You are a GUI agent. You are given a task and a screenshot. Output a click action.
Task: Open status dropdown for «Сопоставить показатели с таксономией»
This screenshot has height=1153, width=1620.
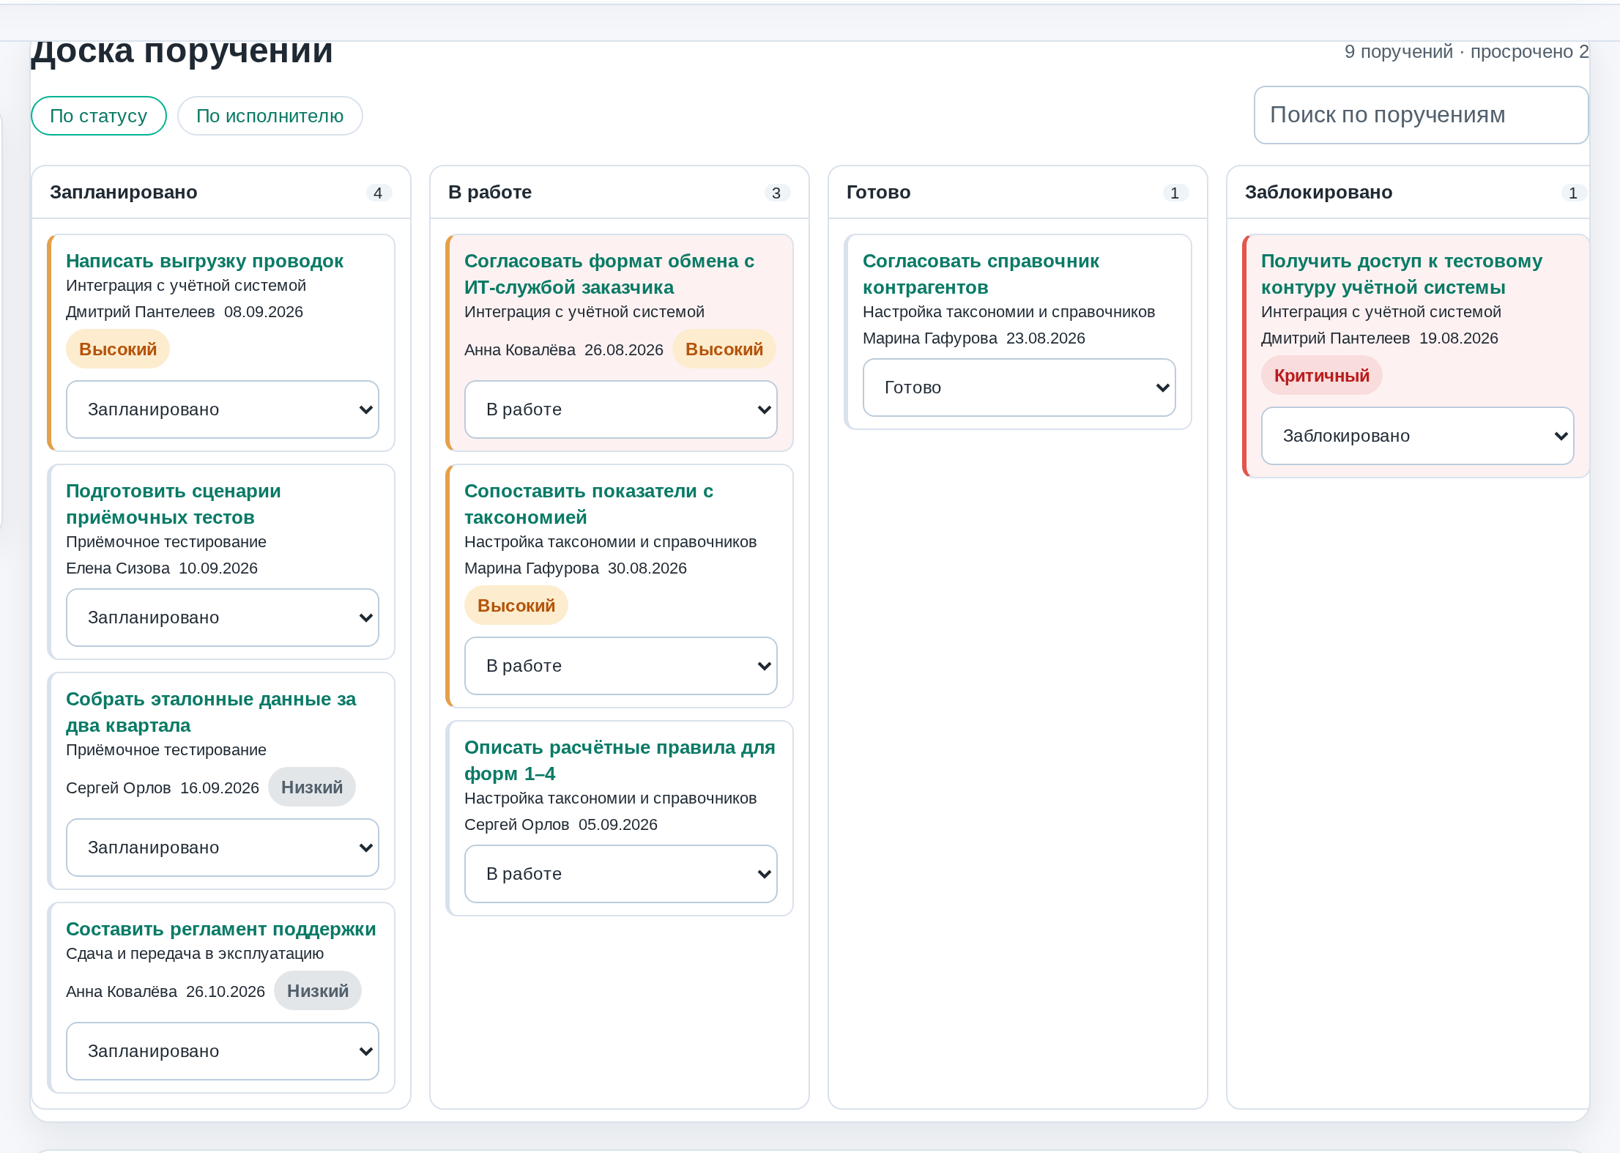tap(621, 666)
